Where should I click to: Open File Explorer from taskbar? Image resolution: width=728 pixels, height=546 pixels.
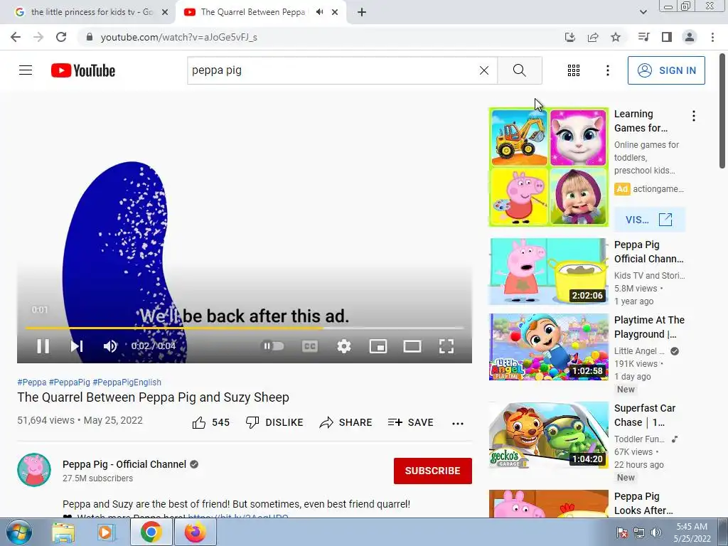tap(63, 532)
